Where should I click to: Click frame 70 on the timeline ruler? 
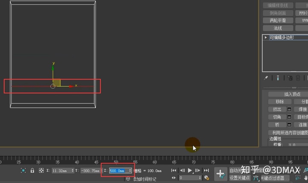pyautogui.click(x=193, y=162)
